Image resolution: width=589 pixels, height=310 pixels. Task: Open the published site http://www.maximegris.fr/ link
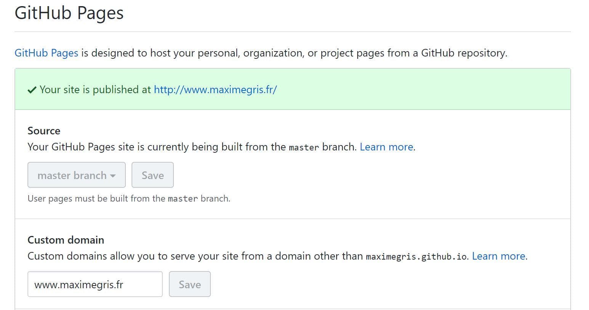click(x=215, y=89)
